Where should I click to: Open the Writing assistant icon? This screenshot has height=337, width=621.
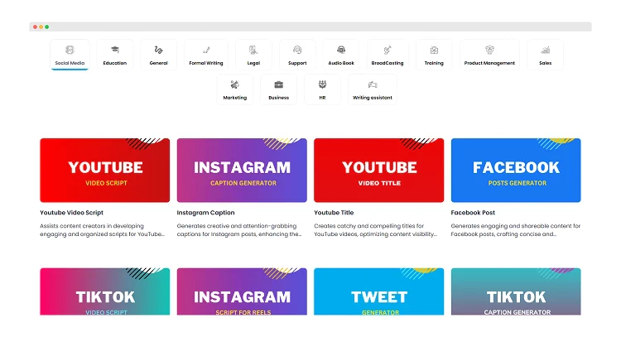point(373,84)
